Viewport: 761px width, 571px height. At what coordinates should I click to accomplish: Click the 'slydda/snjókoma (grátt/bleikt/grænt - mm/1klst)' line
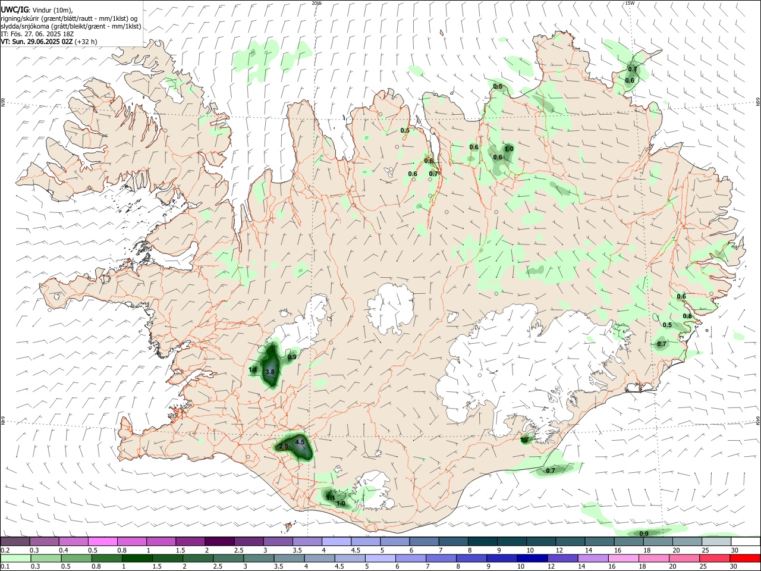pyautogui.click(x=71, y=26)
